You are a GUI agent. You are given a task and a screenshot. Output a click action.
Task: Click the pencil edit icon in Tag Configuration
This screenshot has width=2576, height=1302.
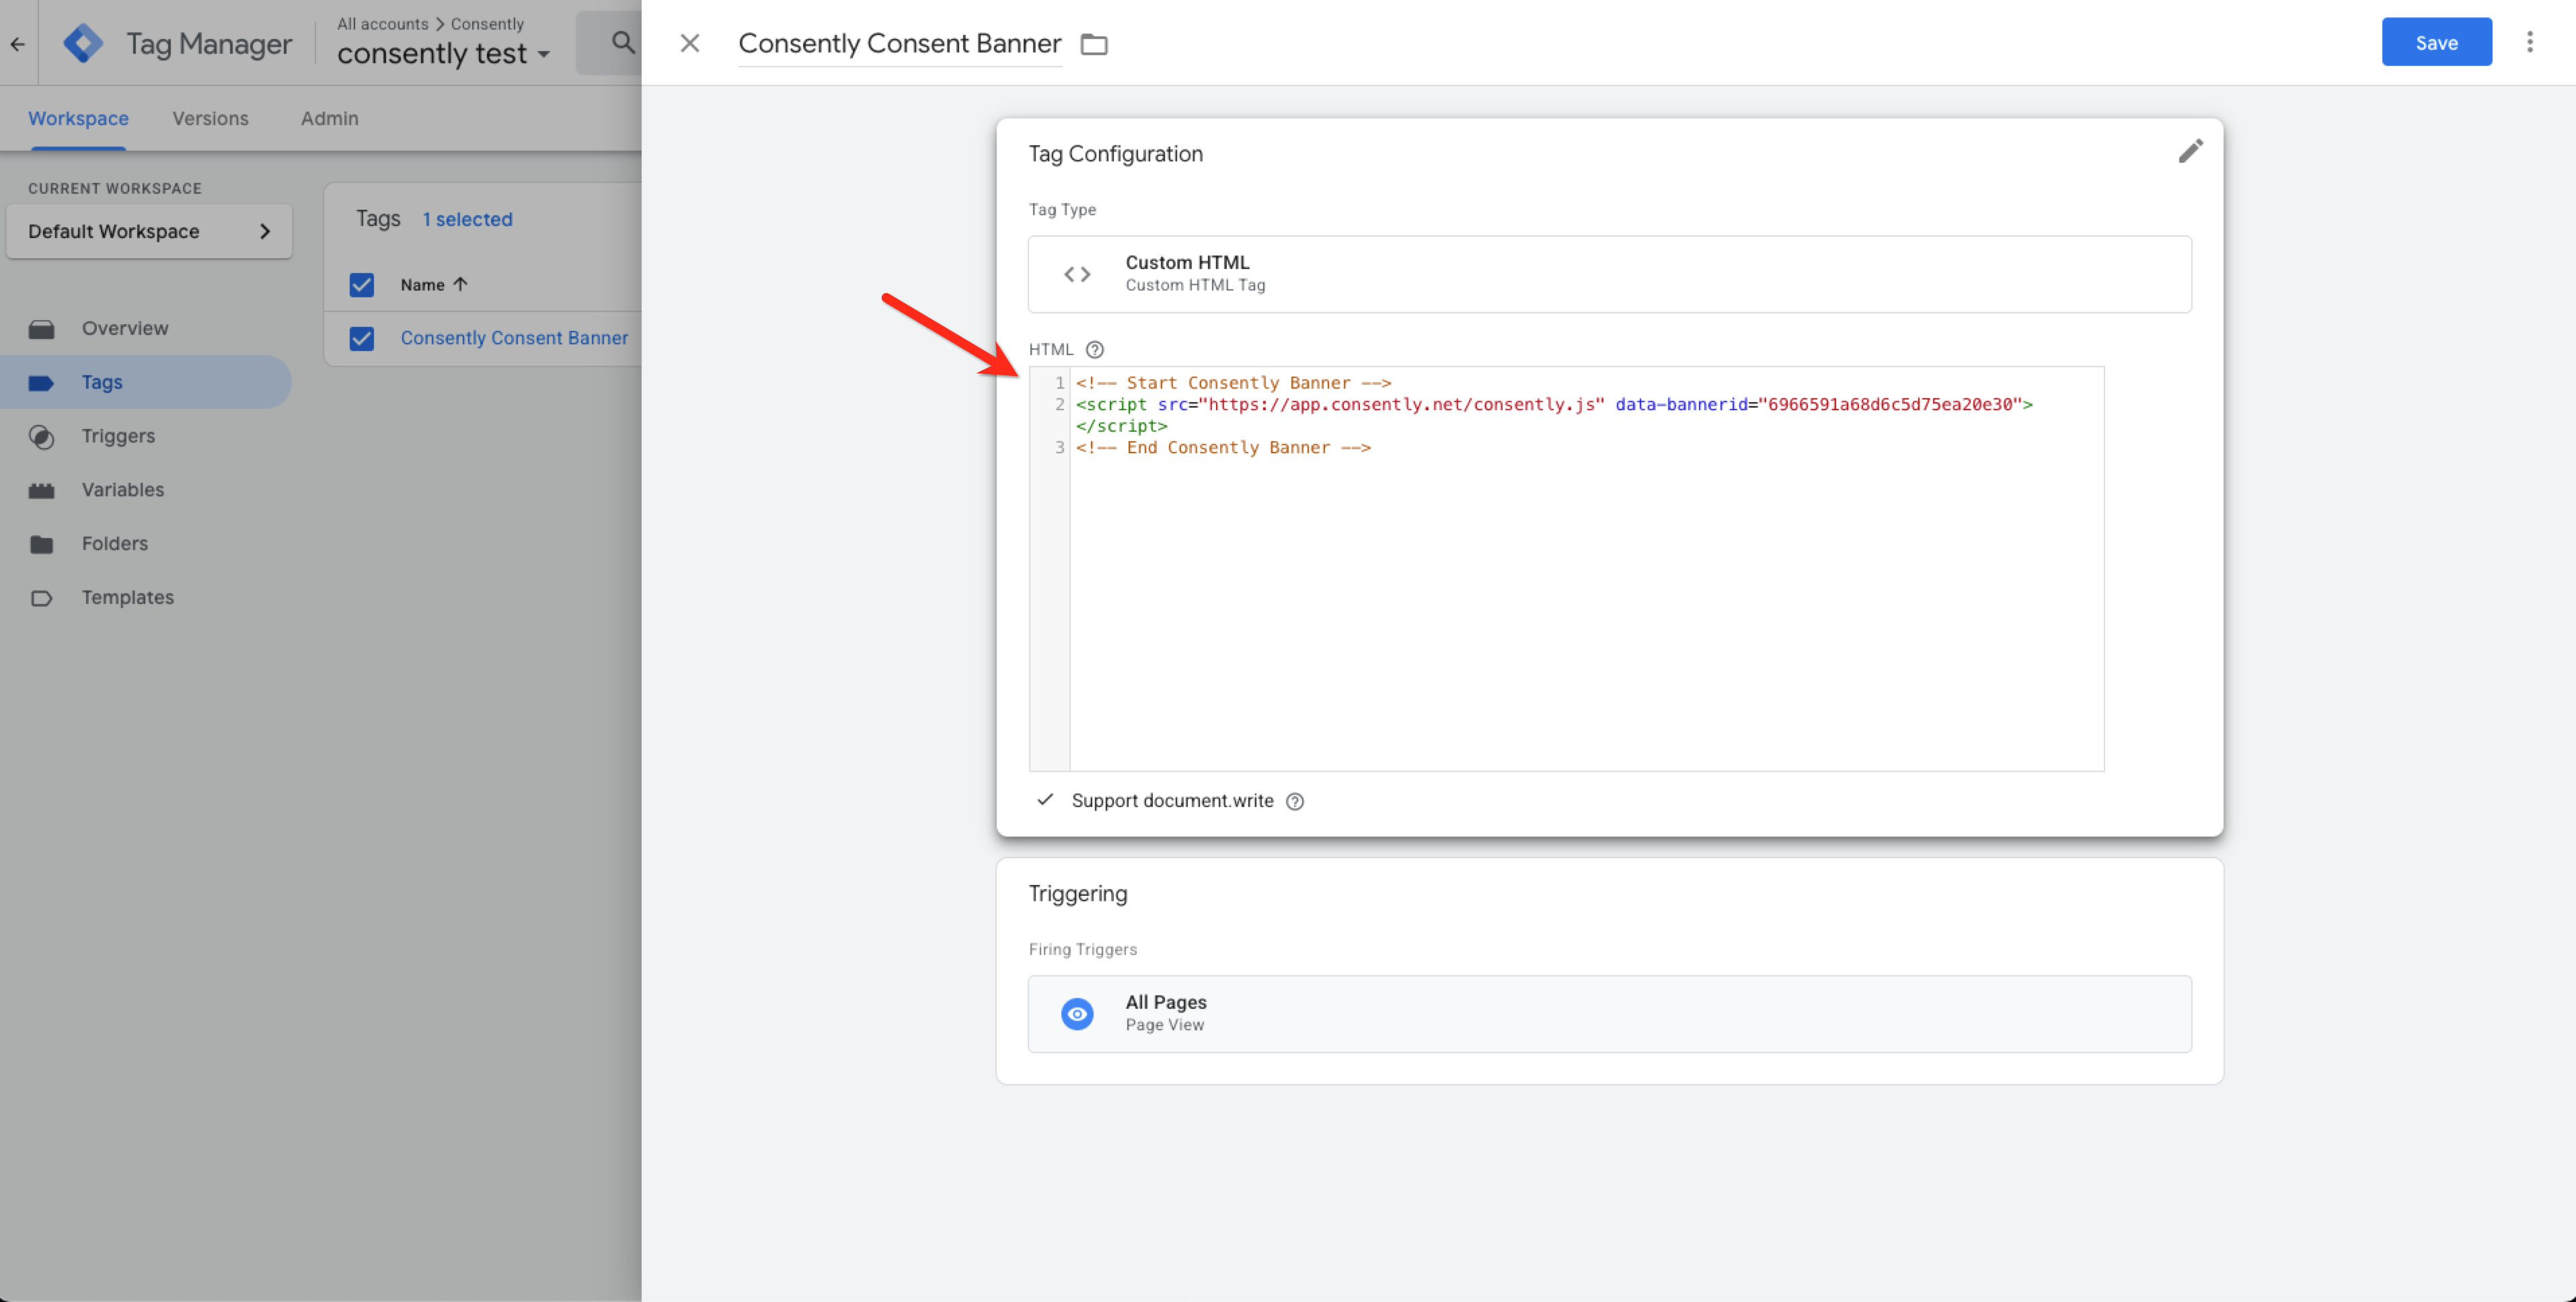point(2190,151)
